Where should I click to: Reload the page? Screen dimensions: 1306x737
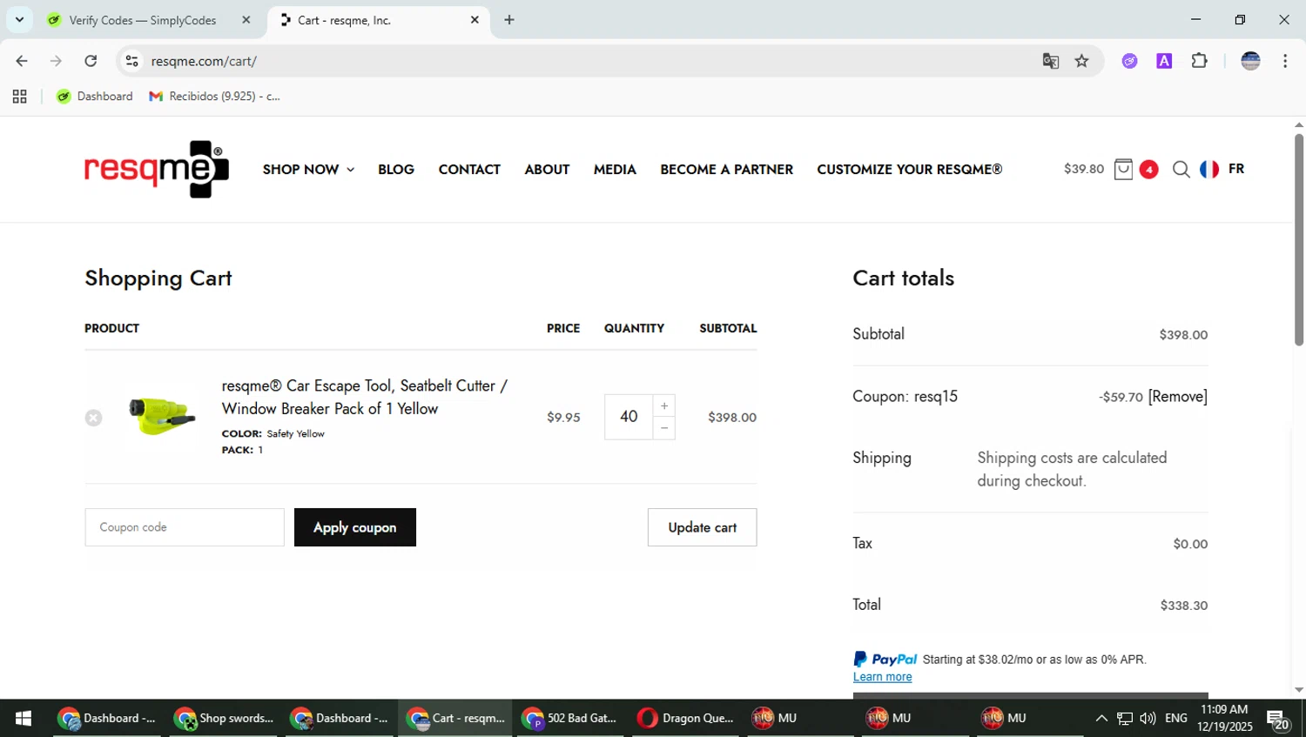tap(91, 61)
